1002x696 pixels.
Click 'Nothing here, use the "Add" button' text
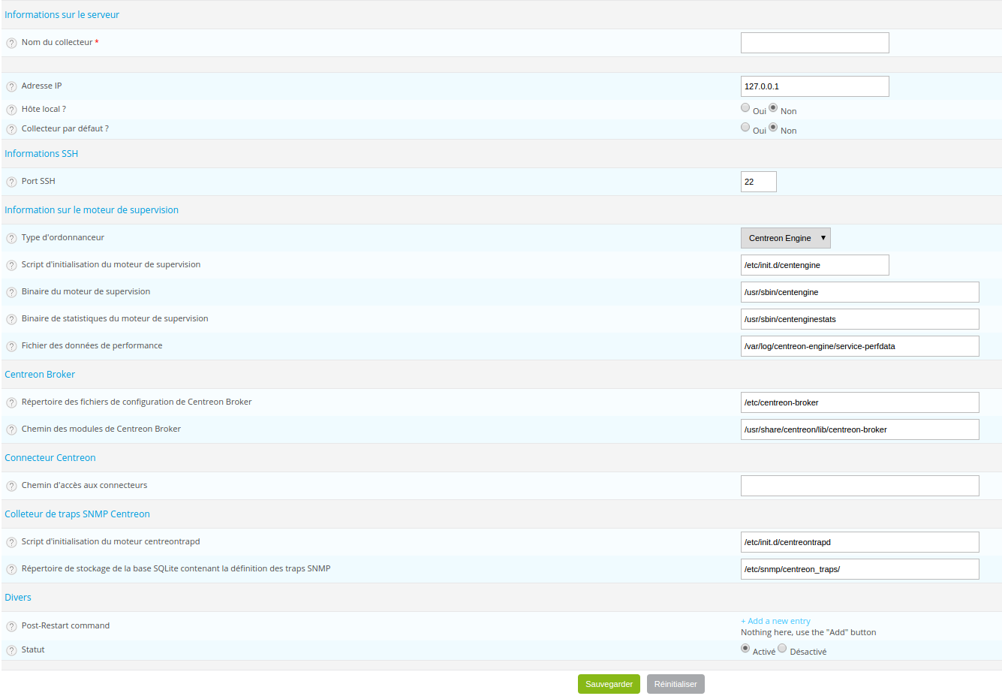pos(808,632)
